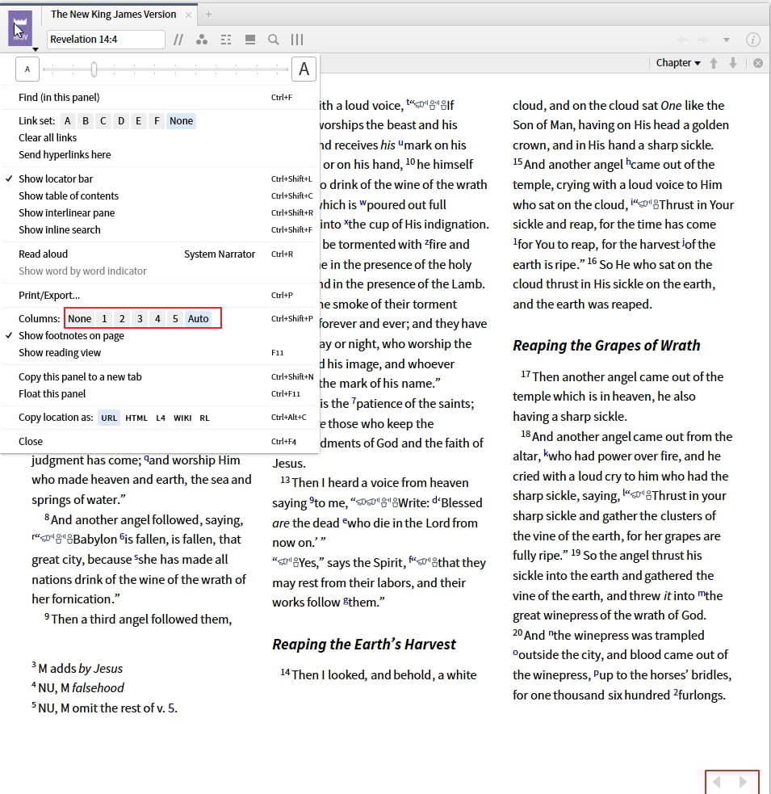Screen dimensions: 771x794
Task: Open parallel resources icon in toolbar
Action: (178, 40)
